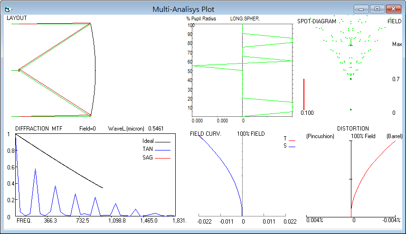Click the -0.004% distortion axis value
The image size is (406, 234).
pos(391,220)
